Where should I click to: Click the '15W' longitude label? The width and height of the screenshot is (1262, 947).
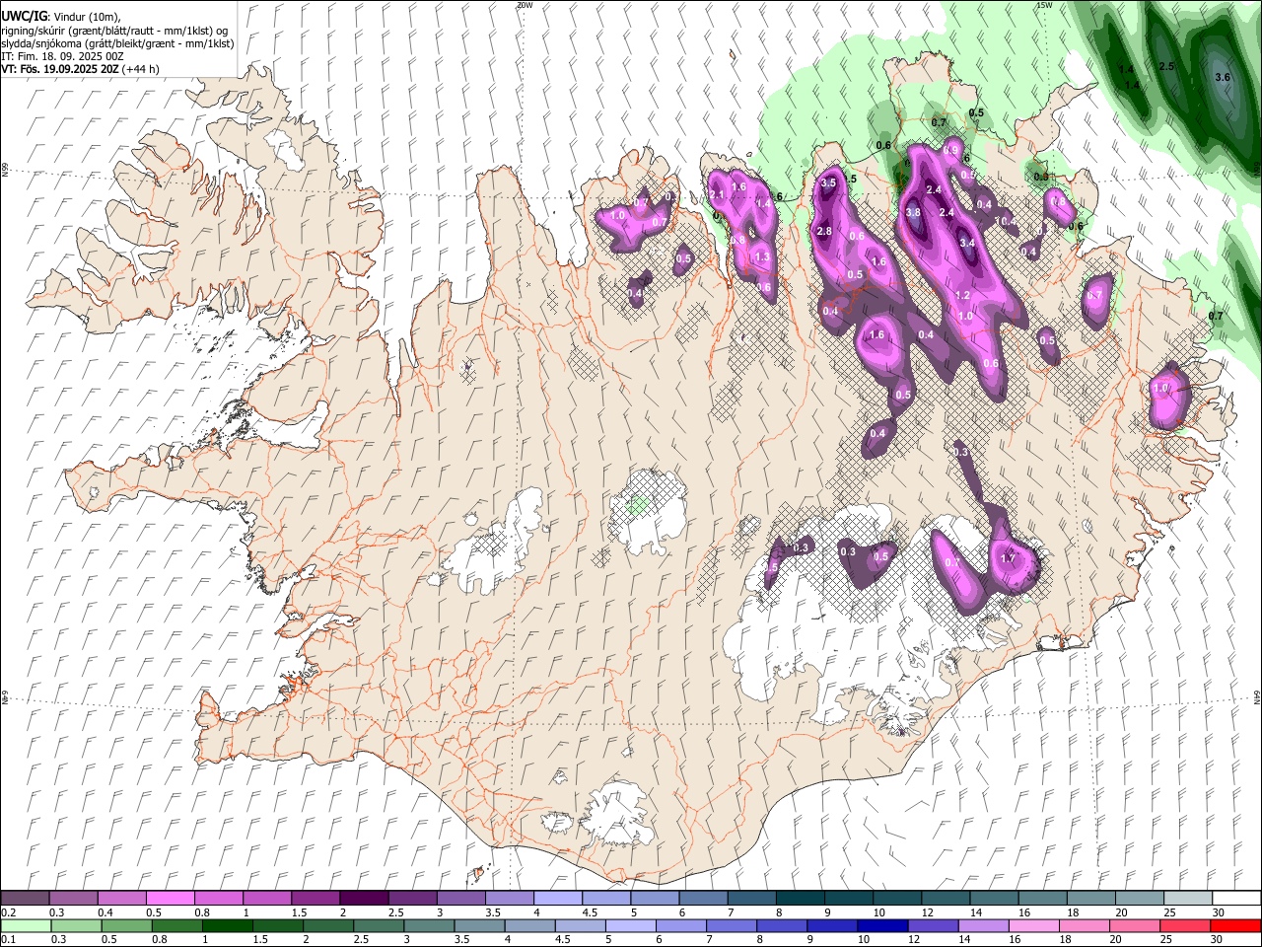[x=1043, y=5]
